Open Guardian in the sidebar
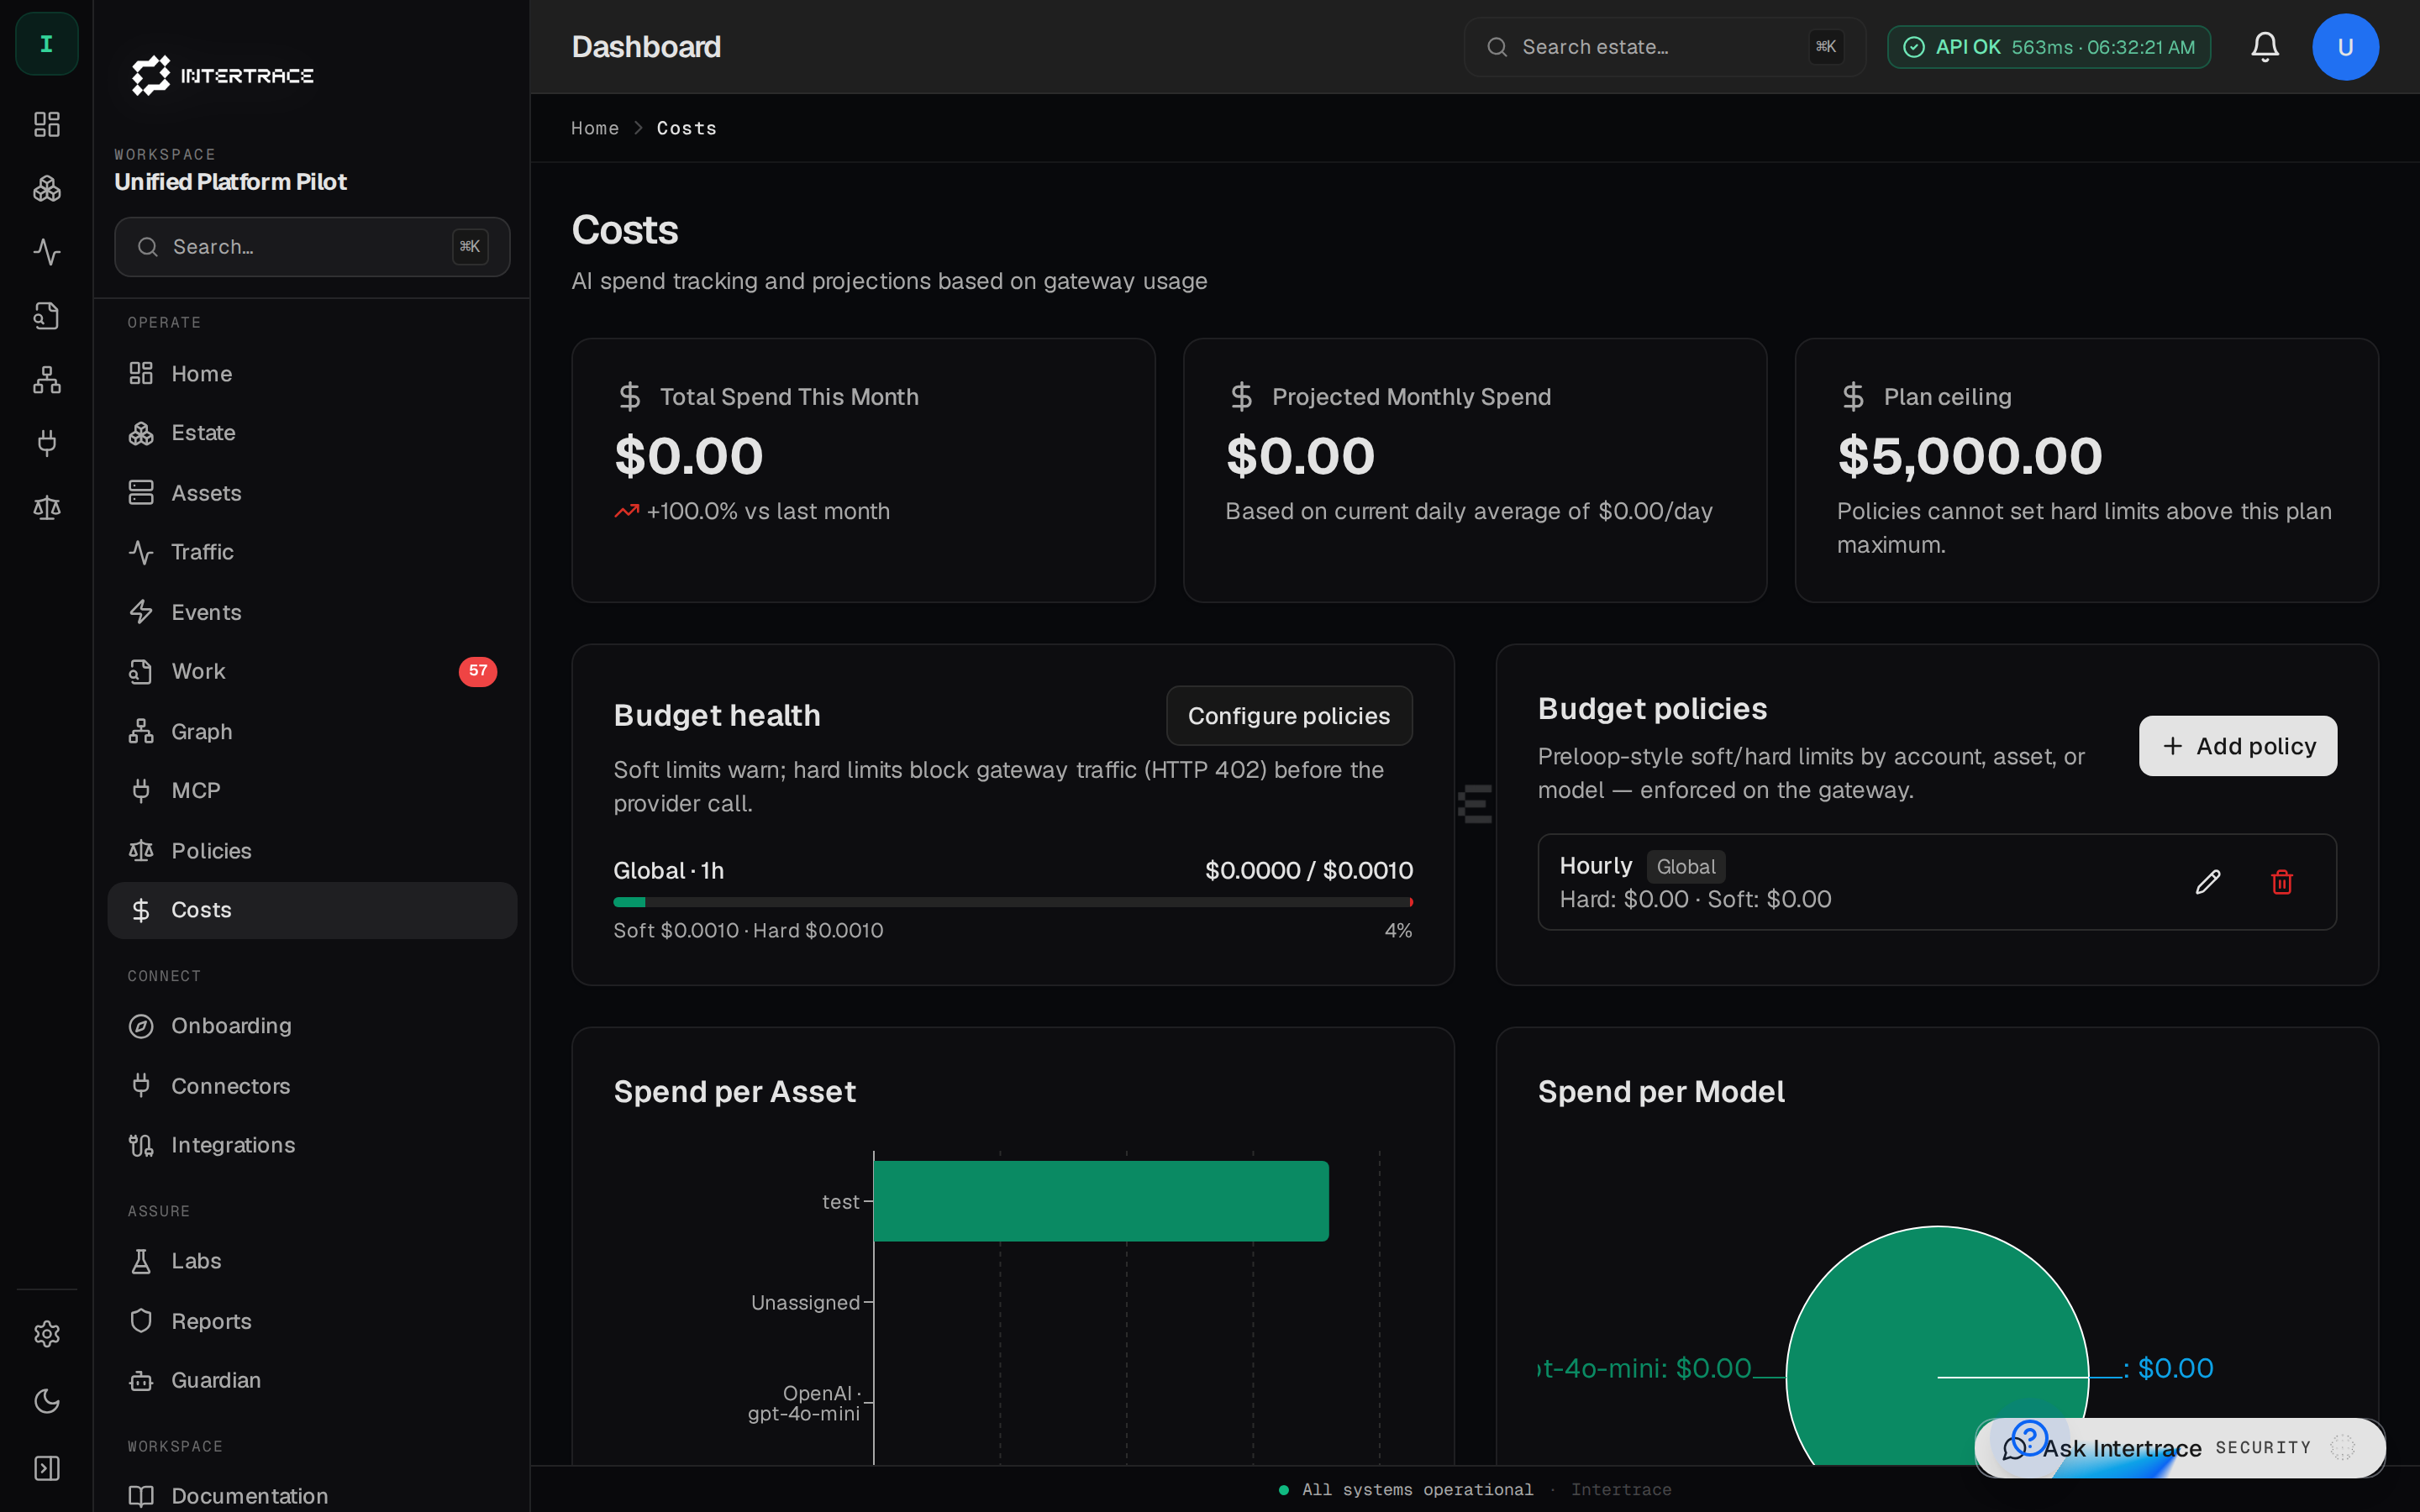Viewport: 2420px width, 1512px height. [x=312, y=1380]
